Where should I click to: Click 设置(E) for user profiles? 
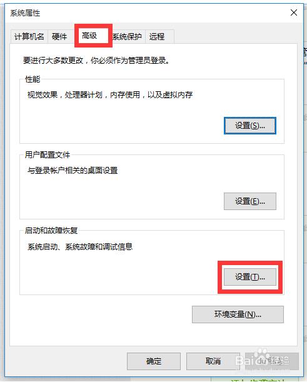[x=250, y=201]
